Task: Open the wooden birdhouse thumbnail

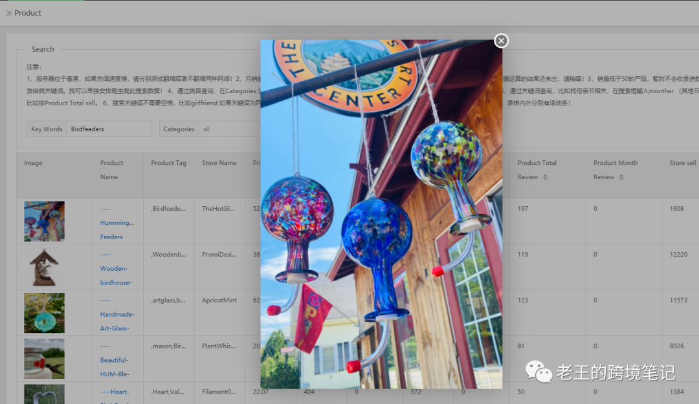Action: (x=44, y=267)
